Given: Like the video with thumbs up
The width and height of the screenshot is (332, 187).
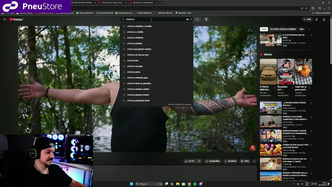Looking at the screenshot, I should (x=189, y=161).
